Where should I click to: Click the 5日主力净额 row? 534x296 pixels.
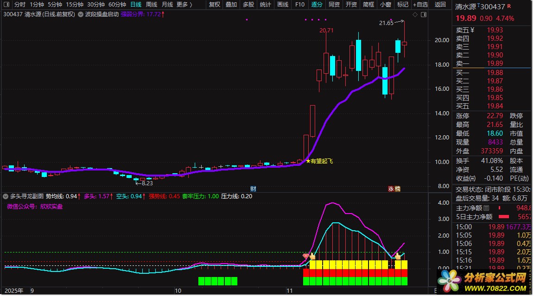492,217
